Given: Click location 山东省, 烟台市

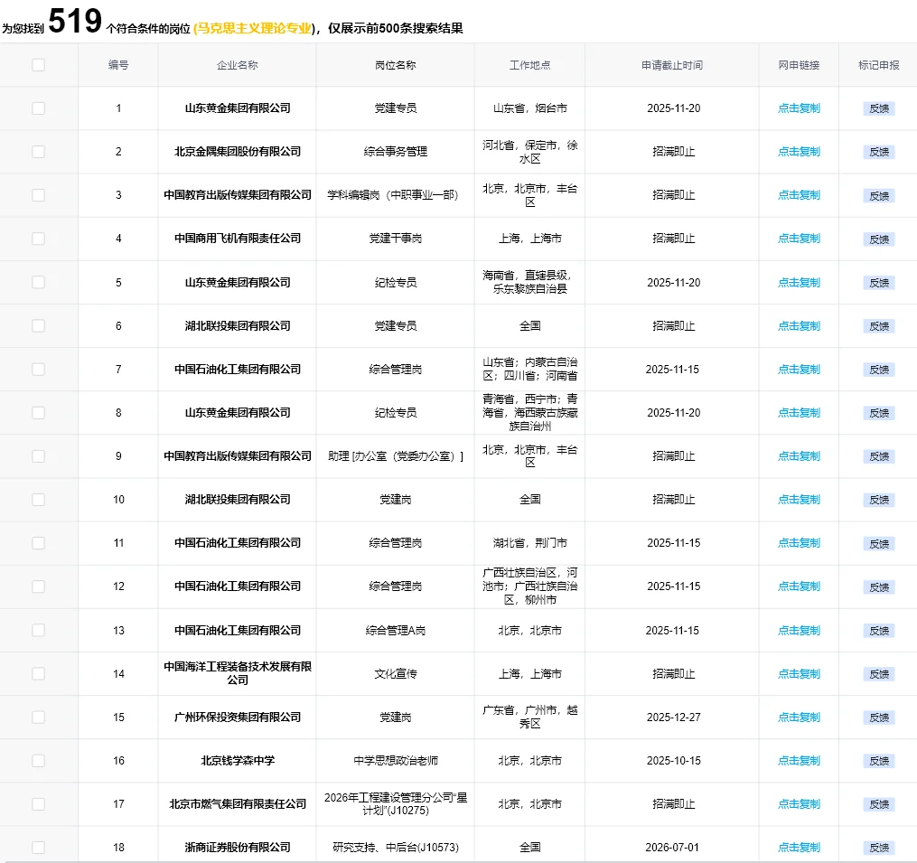Looking at the screenshot, I should (x=529, y=108).
